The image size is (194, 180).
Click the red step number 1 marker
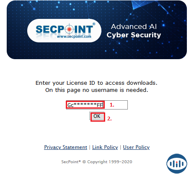click(112, 105)
